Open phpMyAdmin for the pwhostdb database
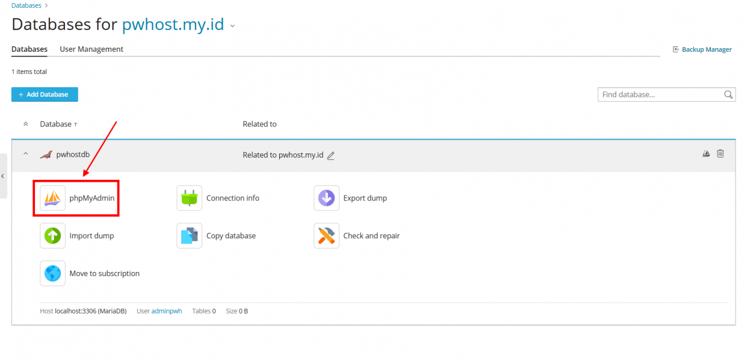 (x=76, y=198)
